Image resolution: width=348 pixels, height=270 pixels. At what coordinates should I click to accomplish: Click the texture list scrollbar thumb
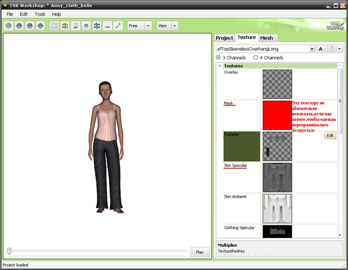pyautogui.click(x=340, y=101)
